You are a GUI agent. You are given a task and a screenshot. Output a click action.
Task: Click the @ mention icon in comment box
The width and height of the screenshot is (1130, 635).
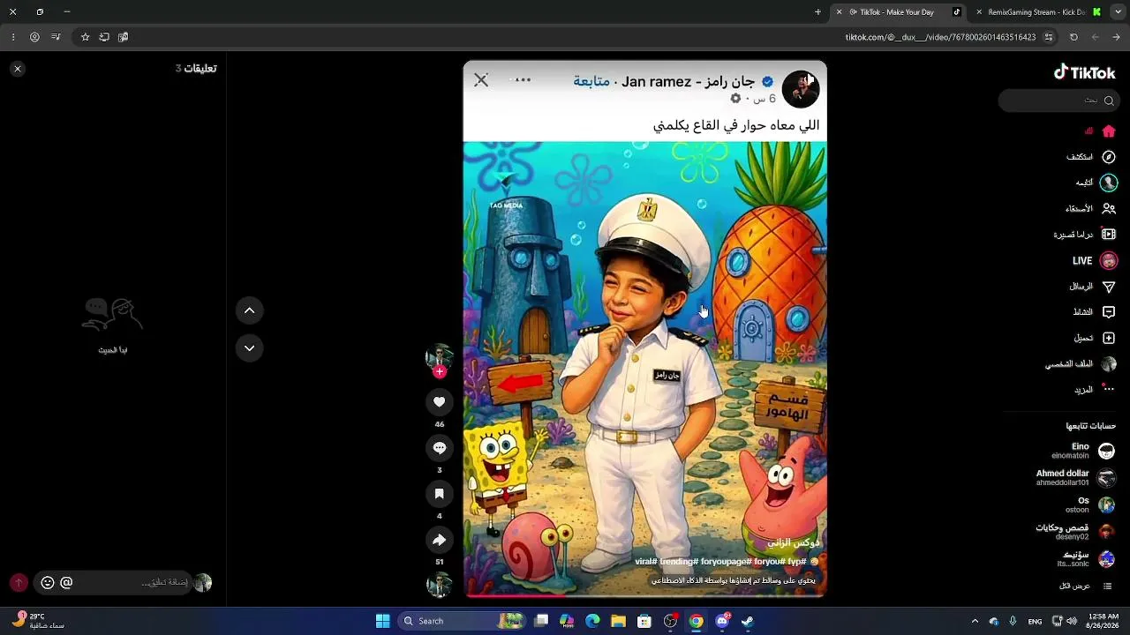point(66,583)
